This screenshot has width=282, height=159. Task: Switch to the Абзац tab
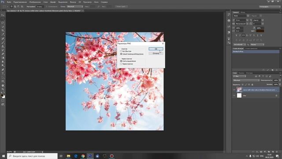[243, 12]
